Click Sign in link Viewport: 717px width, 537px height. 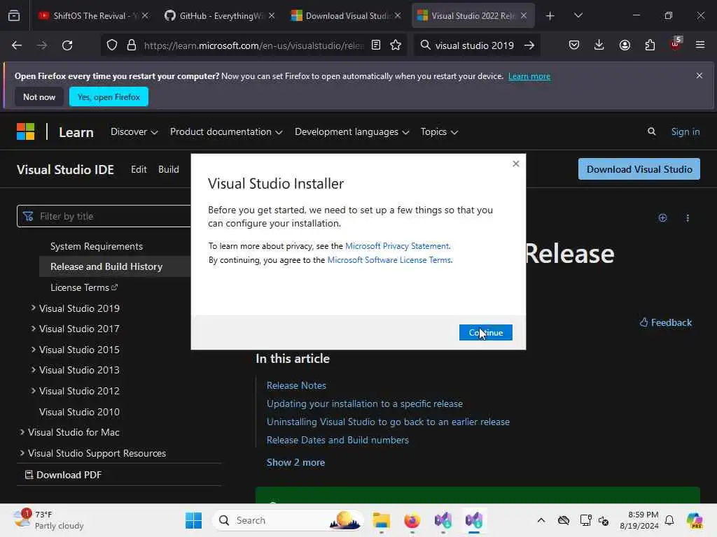[x=685, y=131]
